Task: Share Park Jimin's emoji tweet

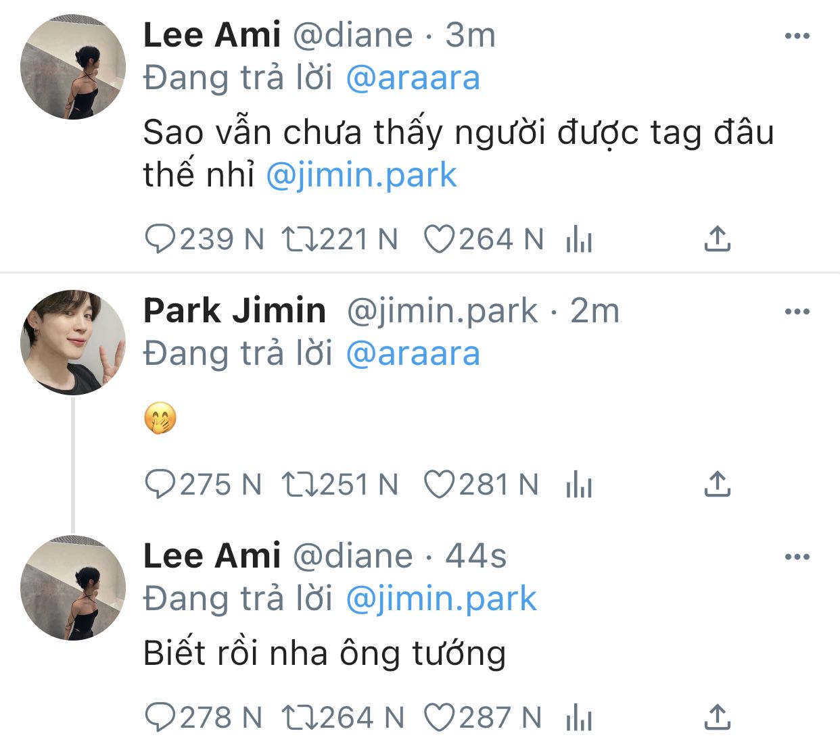Action: coord(717,484)
